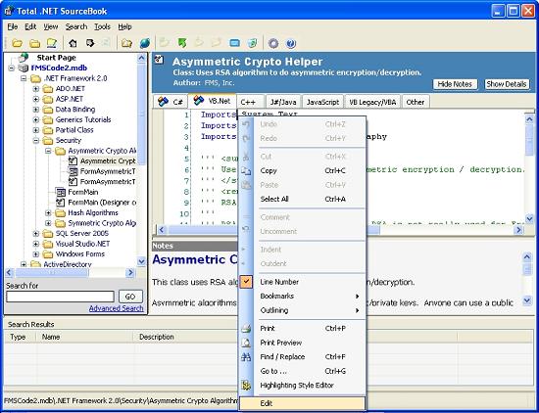Click the Print Preview magnifier icon
This screenshot has height=413, width=539.
pos(246,343)
